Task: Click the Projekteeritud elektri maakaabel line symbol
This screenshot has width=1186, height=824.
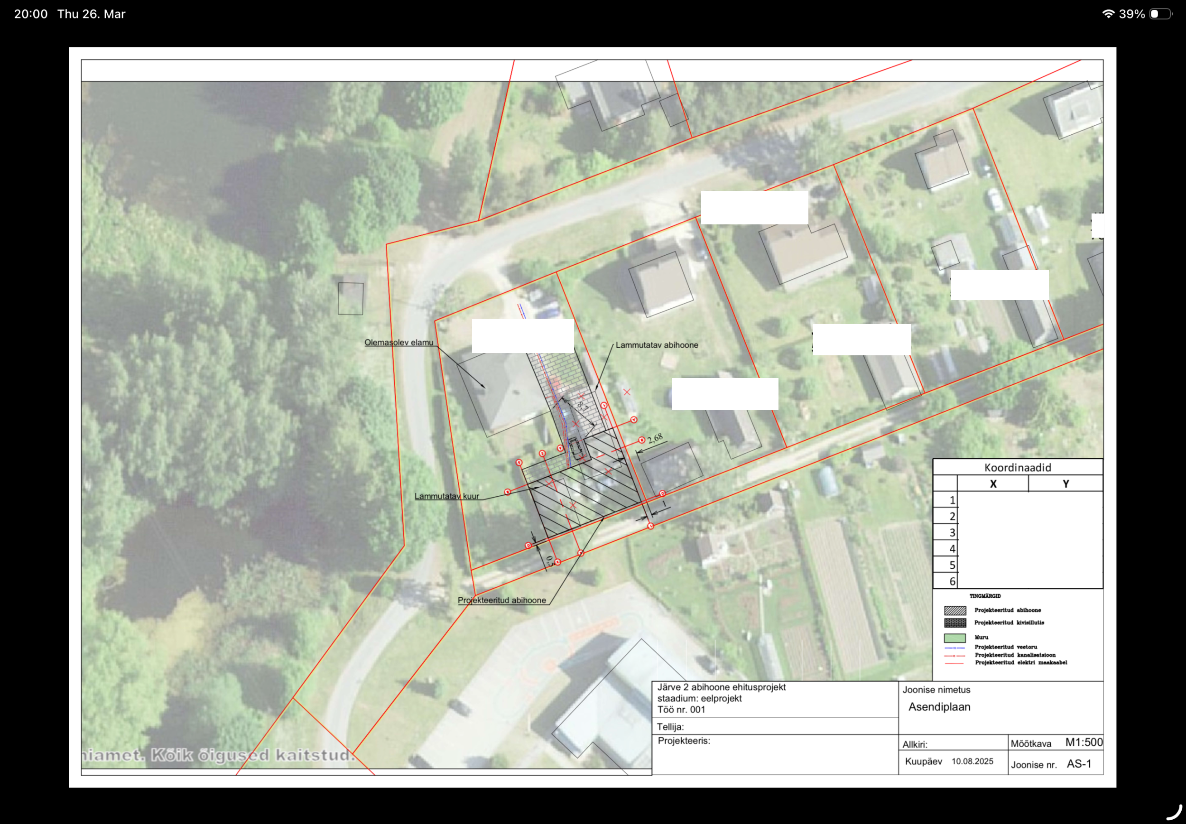Action: pyautogui.click(x=954, y=663)
